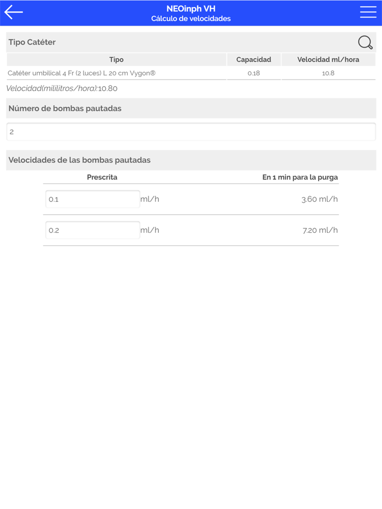Click the 10.8 velocity cell

(329, 73)
